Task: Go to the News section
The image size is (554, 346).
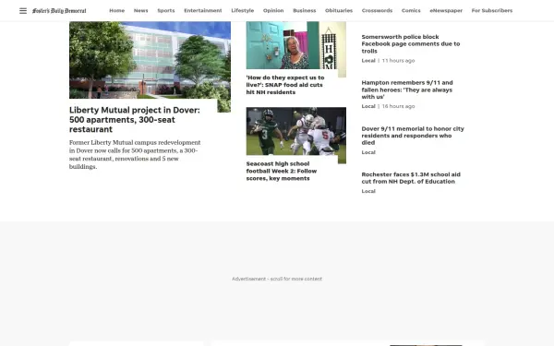Action: click(140, 10)
